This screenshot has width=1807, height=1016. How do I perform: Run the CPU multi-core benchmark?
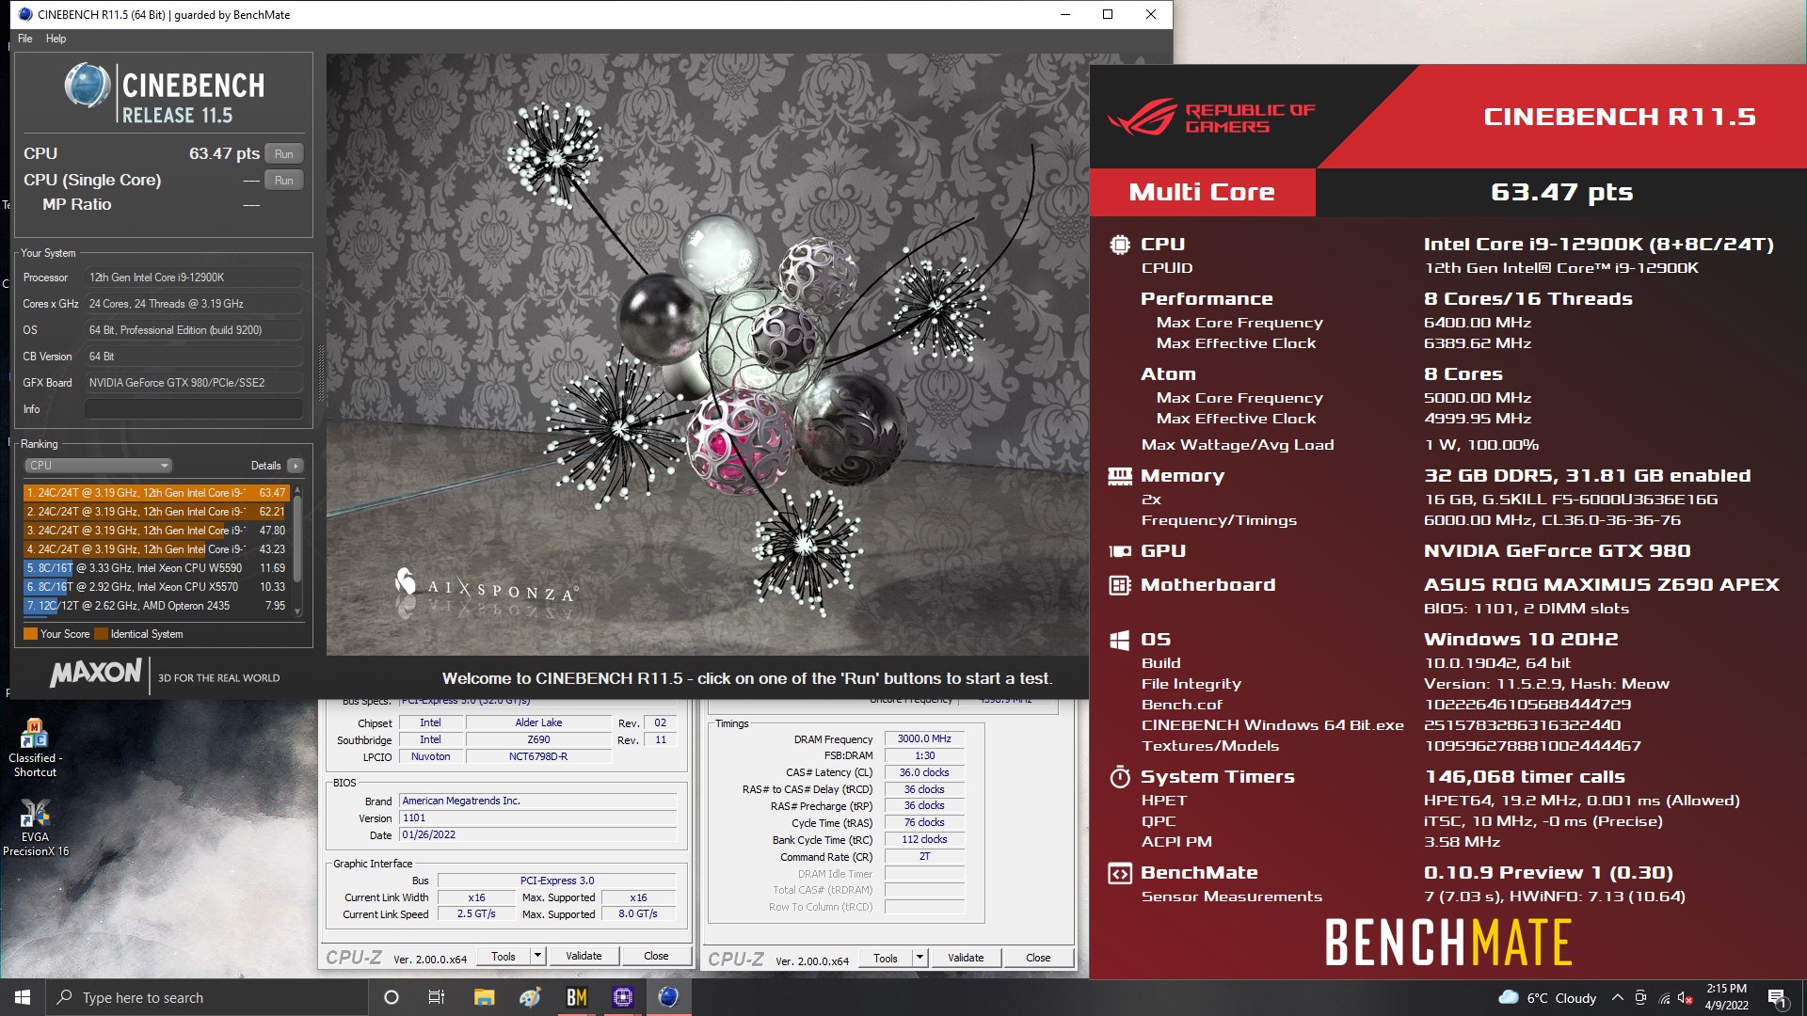[x=283, y=153]
